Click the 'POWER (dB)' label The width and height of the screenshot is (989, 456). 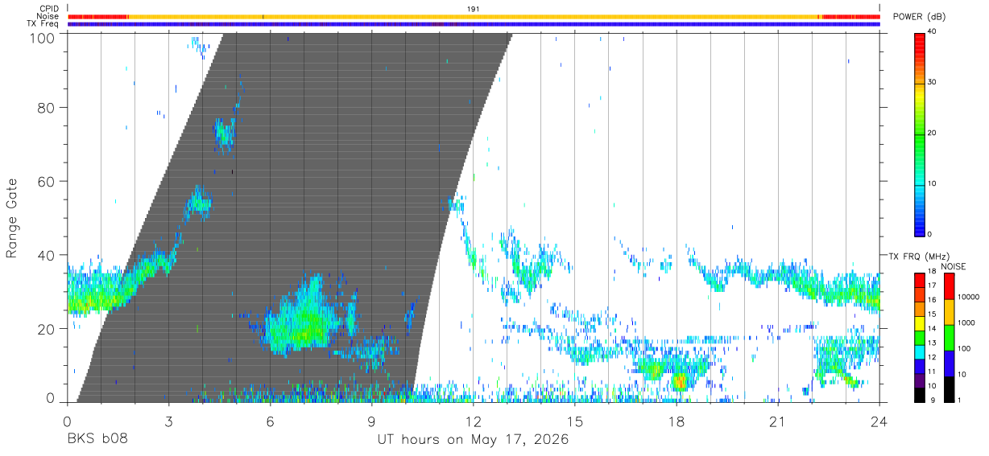click(919, 16)
